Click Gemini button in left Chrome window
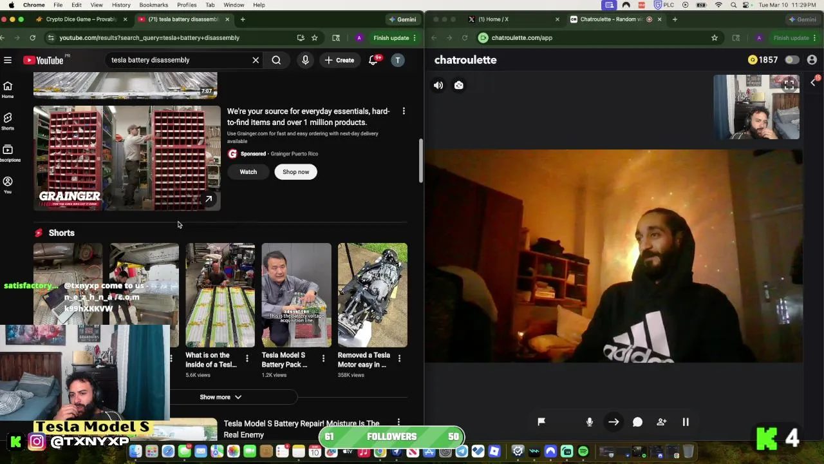 (x=402, y=19)
